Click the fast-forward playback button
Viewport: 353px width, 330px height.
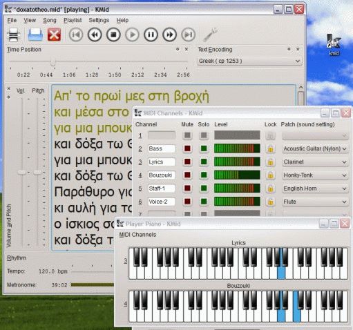[x=169, y=35]
